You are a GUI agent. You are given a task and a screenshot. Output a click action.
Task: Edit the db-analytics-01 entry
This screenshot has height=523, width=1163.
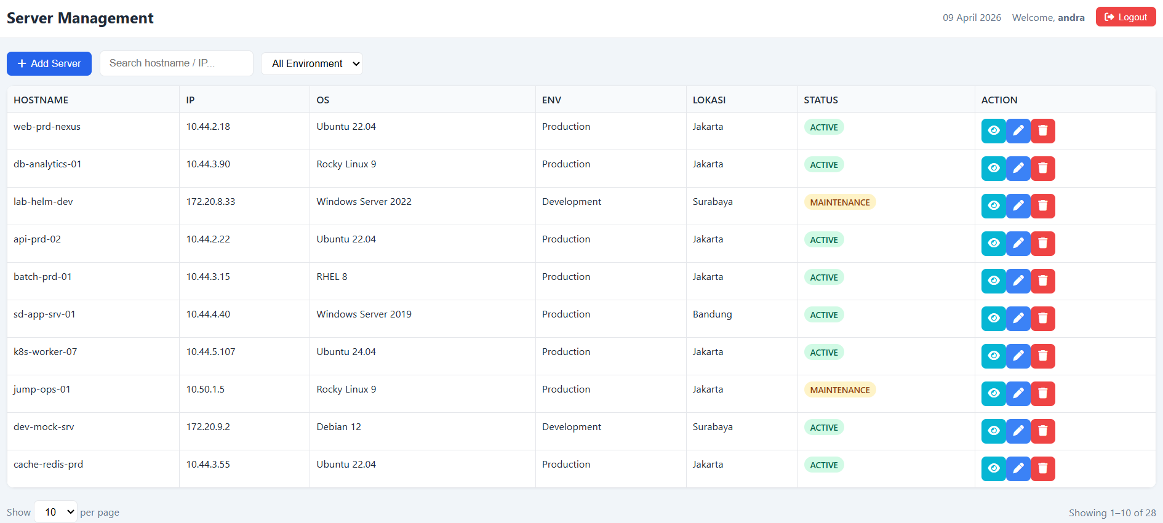click(1018, 169)
